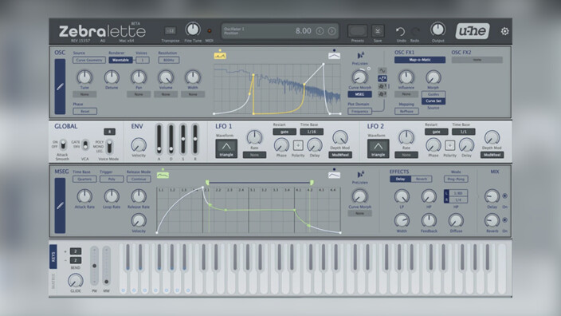561x316 pixels.
Task: Open the OSC pencil edit strip
Action: (60, 86)
